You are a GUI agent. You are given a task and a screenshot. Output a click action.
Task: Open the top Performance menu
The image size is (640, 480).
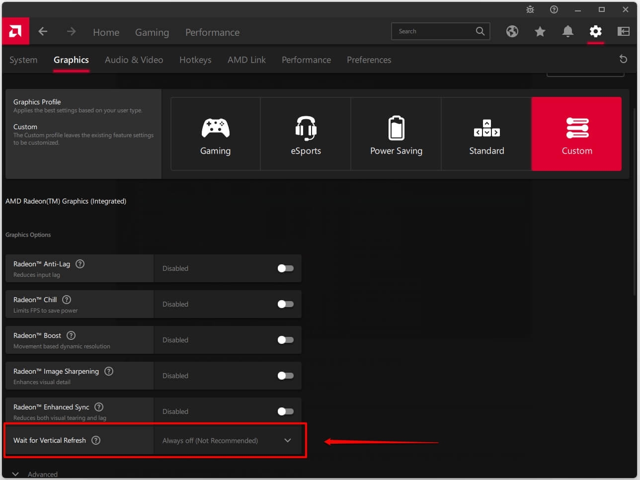pyautogui.click(x=212, y=32)
